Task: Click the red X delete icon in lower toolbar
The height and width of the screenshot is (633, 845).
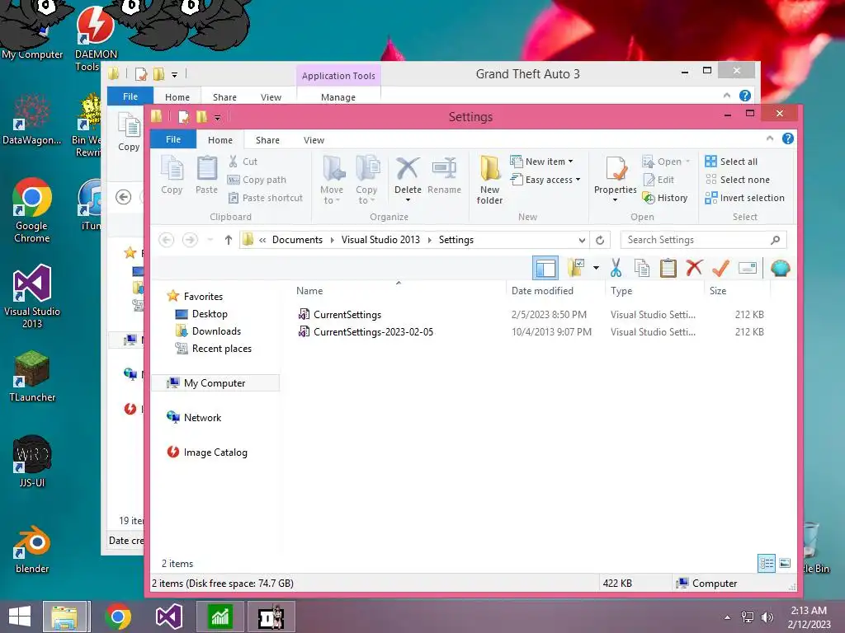Action: point(694,268)
